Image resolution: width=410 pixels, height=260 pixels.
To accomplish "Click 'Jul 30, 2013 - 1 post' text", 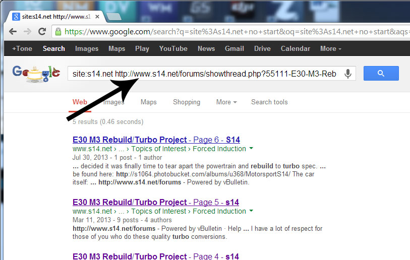I will [x=102, y=158].
